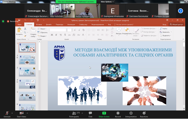Click the Найти find button
This screenshot has height=119, width=188.
tap(164, 29)
